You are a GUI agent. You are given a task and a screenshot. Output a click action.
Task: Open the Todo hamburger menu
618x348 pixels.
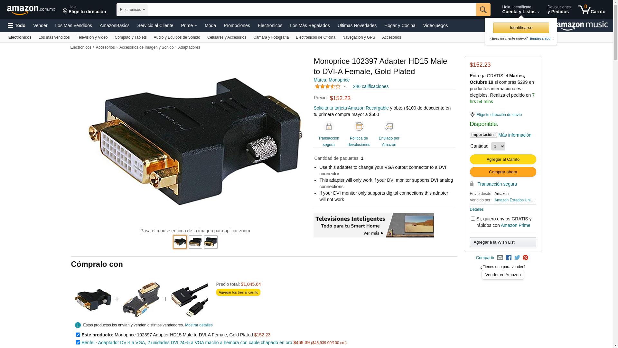(x=17, y=25)
